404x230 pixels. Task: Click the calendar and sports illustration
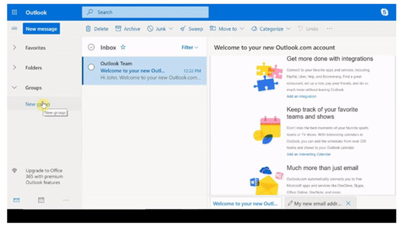267,130
